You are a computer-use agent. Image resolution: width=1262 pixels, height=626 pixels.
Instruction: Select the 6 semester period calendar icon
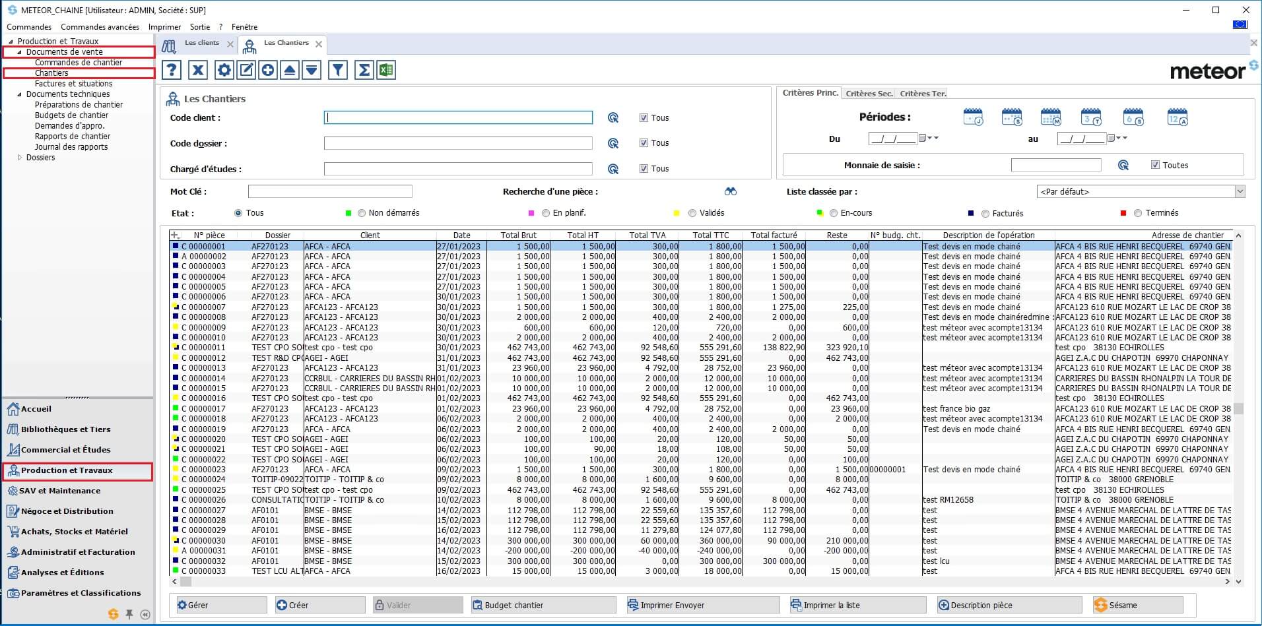click(1133, 117)
